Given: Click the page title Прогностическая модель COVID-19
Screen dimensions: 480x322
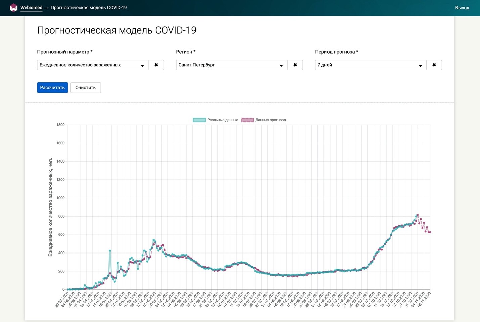Looking at the screenshot, I should coord(117,30).
